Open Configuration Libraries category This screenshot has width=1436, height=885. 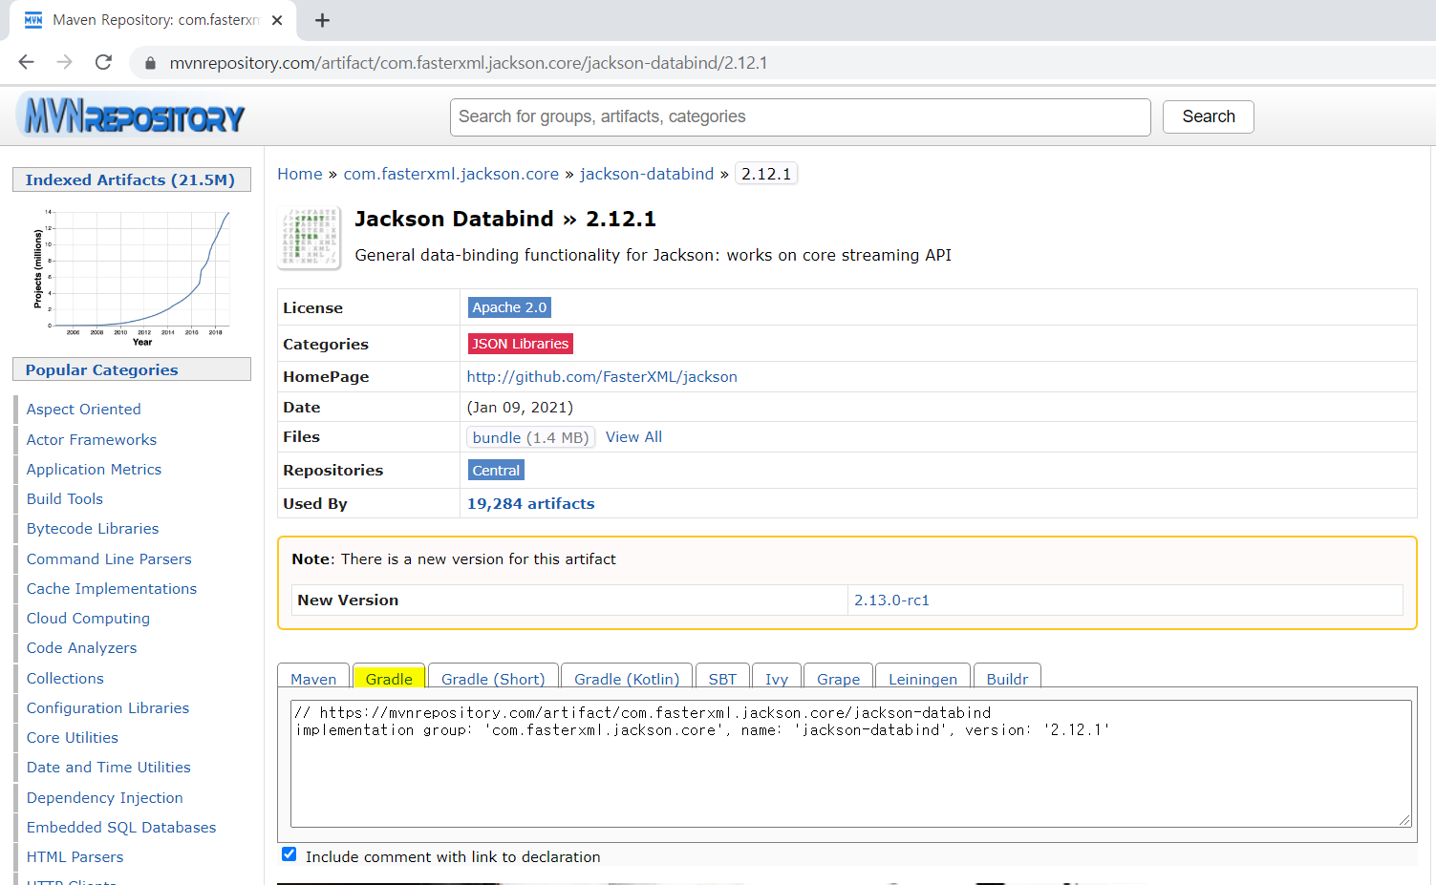coord(108,707)
